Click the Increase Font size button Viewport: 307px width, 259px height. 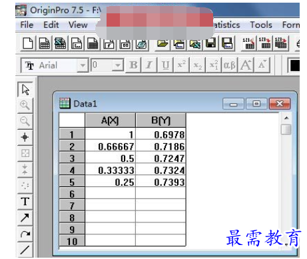246,65
